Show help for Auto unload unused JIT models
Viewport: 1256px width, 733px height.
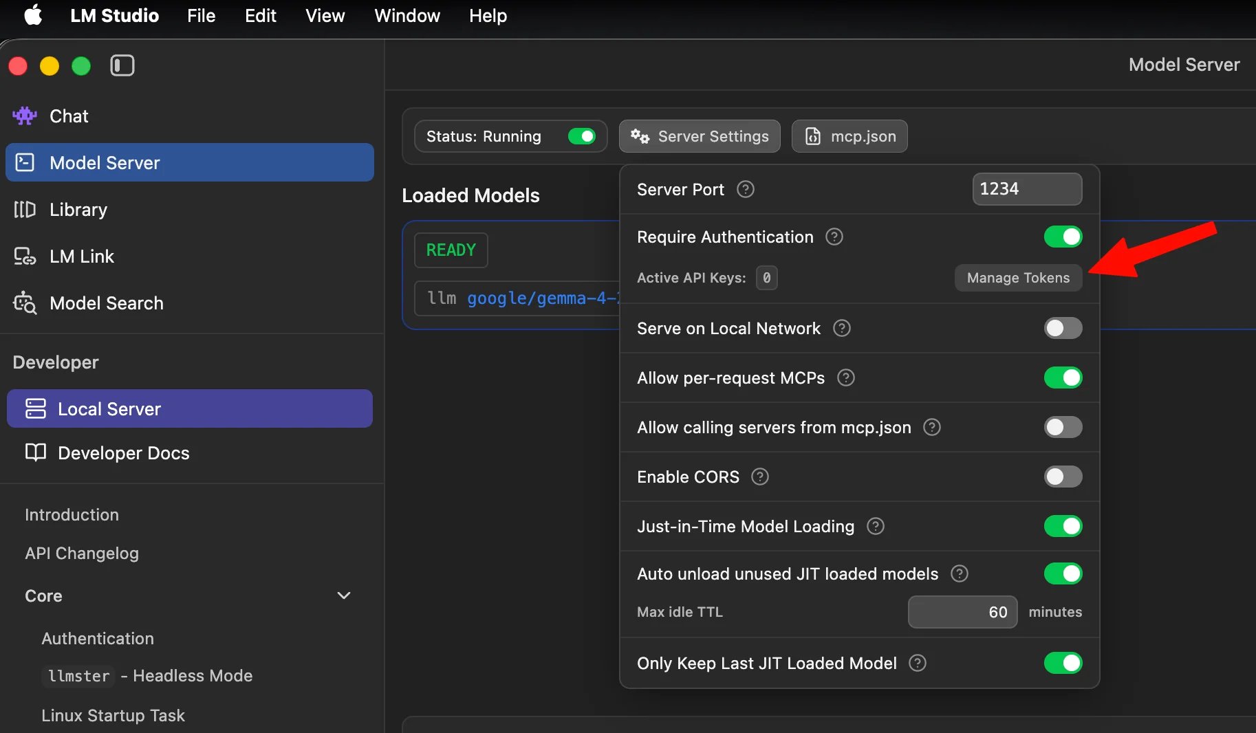coord(960,573)
